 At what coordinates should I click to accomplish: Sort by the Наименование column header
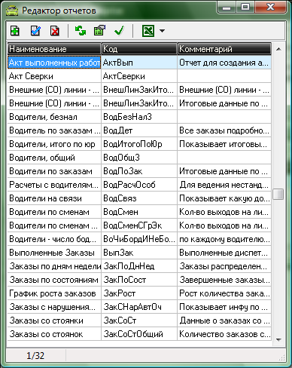[x=54, y=49]
